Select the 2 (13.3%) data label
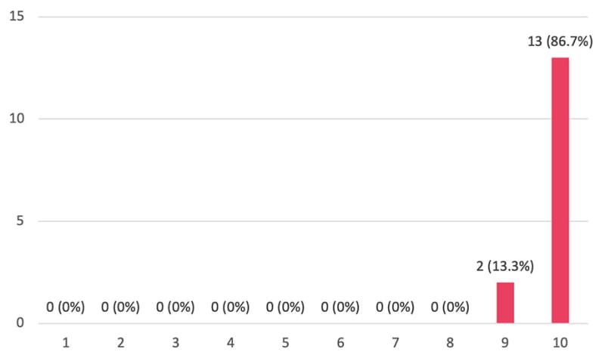The height and width of the screenshot is (361, 605). click(x=505, y=267)
